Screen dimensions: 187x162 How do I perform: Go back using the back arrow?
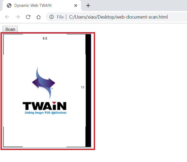point(7,17)
